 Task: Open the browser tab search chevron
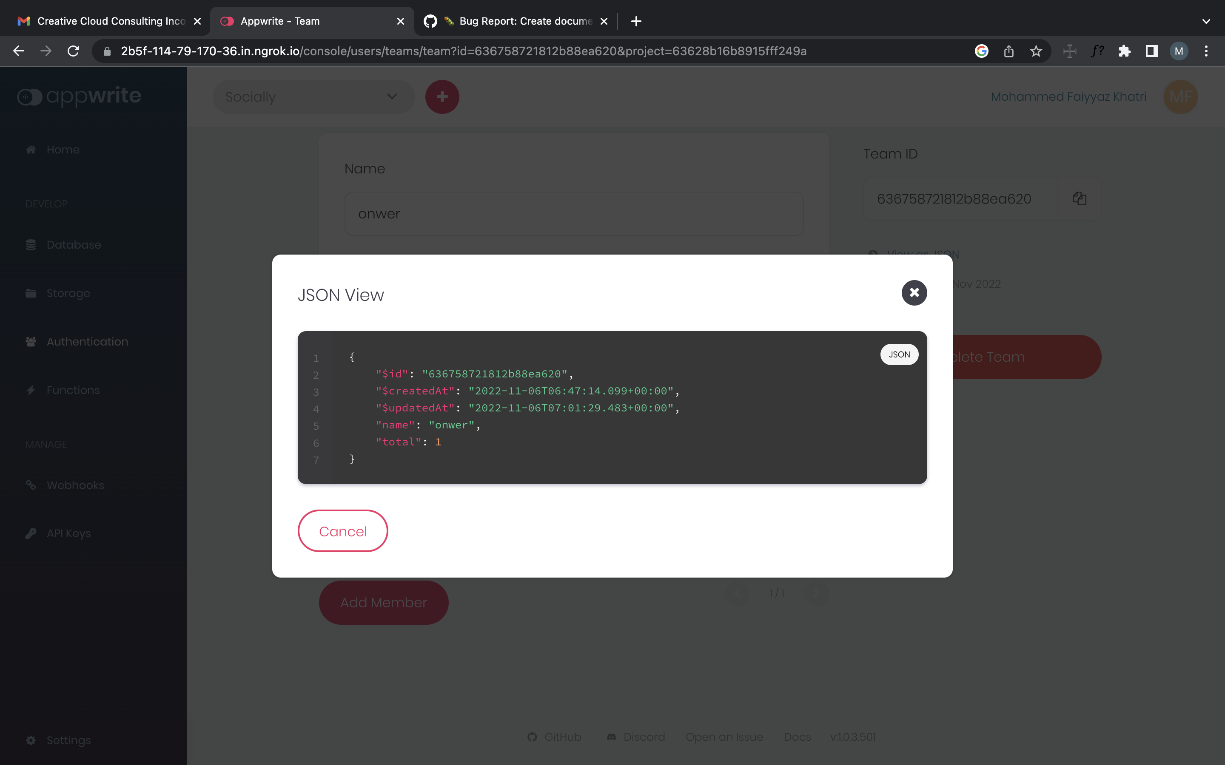point(1206,21)
